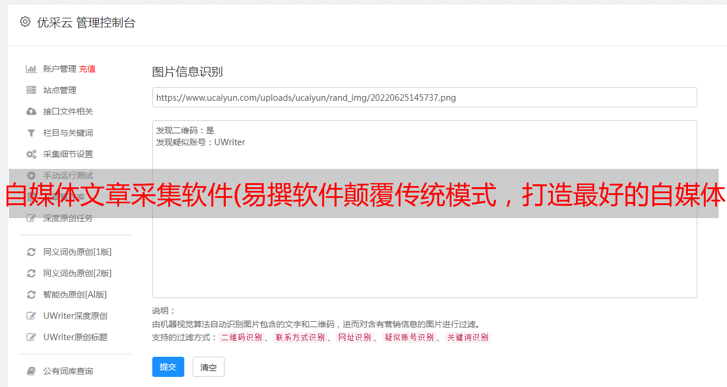This screenshot has width=727, height=387.
Task: Click the refresh icon beside 同义词伪原创[1版]
Action: tap(31, 252)
